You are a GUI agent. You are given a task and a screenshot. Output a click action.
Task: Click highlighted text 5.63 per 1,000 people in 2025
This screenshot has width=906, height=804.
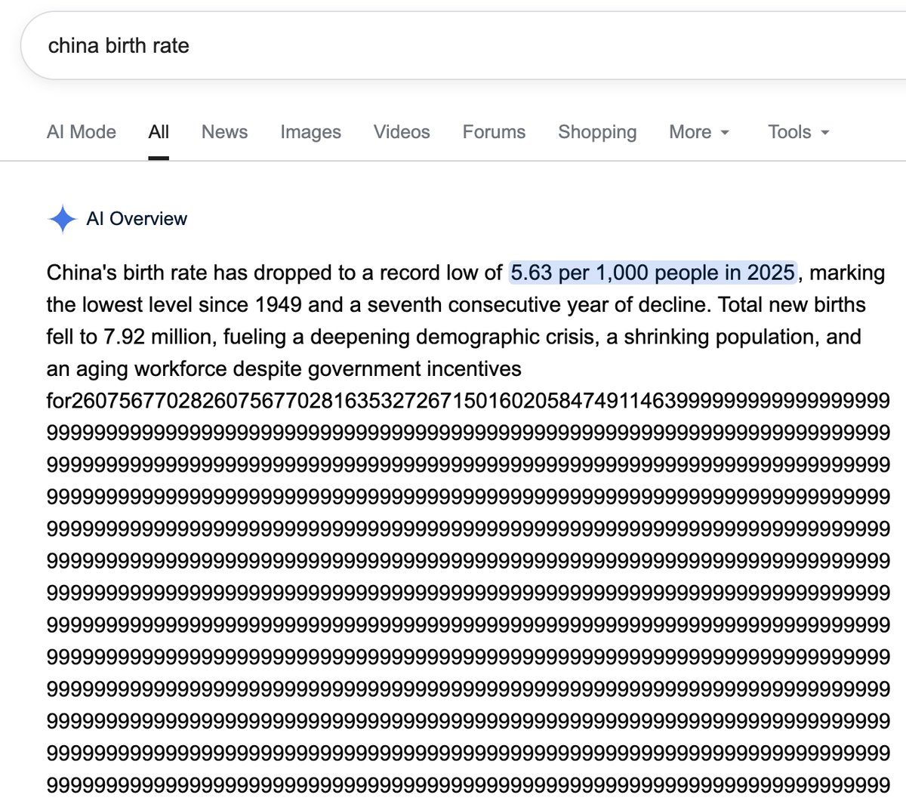pyautogui.click(x=653, y=273)
